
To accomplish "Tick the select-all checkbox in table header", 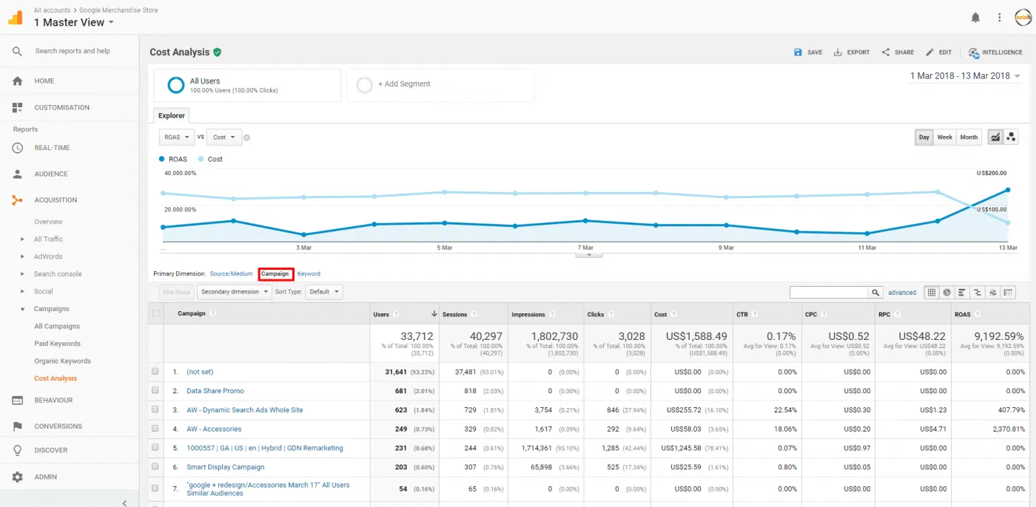I will [x=155, y=313].
